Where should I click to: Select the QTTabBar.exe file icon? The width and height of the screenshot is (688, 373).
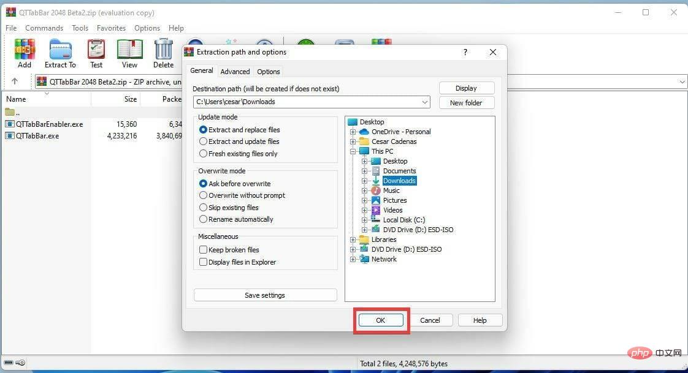click(x=10, y=136)
